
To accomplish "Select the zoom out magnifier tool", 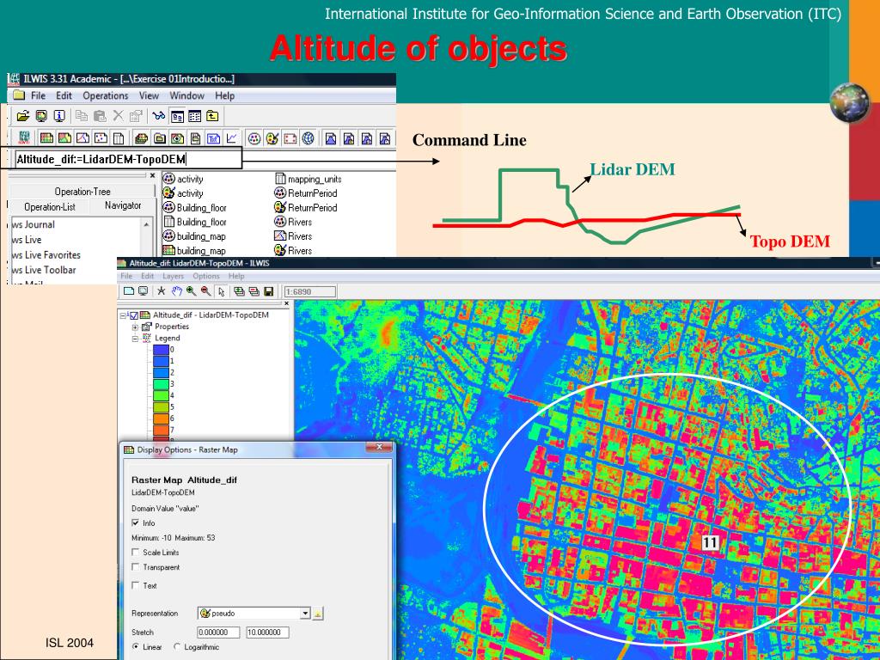I will (206, 291).
